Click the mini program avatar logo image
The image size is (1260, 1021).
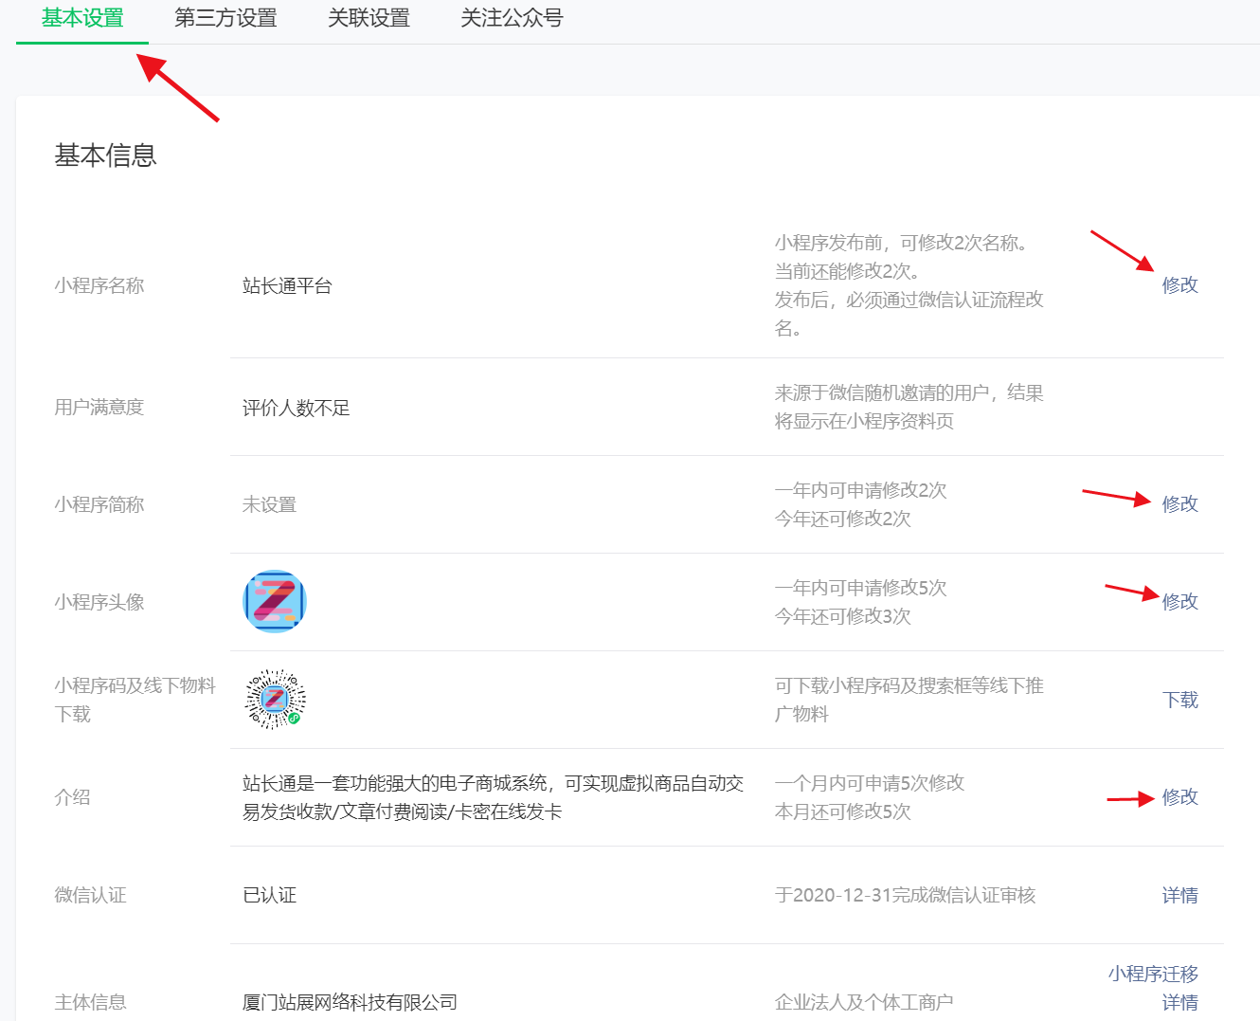tap(275, 602)
